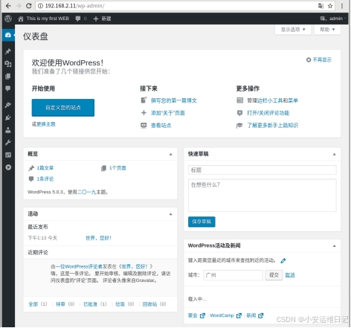Image resolution: width=351 pixels, height=328 pixels.
Task: Click This is my first WEB site name
Action: pyautogui.click(x=48, y=19)
